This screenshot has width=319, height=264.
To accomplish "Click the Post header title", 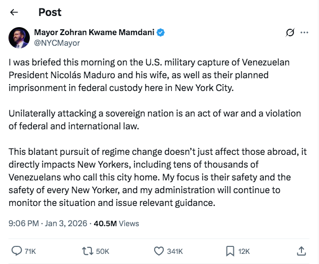I will 50,12.
